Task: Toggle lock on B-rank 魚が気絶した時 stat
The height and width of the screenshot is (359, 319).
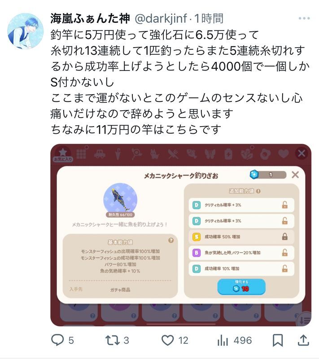Action: [284, 253]
